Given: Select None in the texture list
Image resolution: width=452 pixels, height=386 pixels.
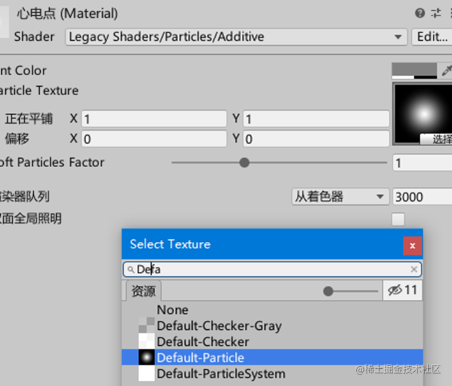Looking at the screenshot, I should tap(273, 310).
